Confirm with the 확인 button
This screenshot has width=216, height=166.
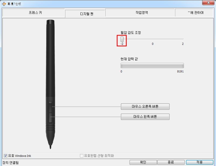click(x=143, y=162)
